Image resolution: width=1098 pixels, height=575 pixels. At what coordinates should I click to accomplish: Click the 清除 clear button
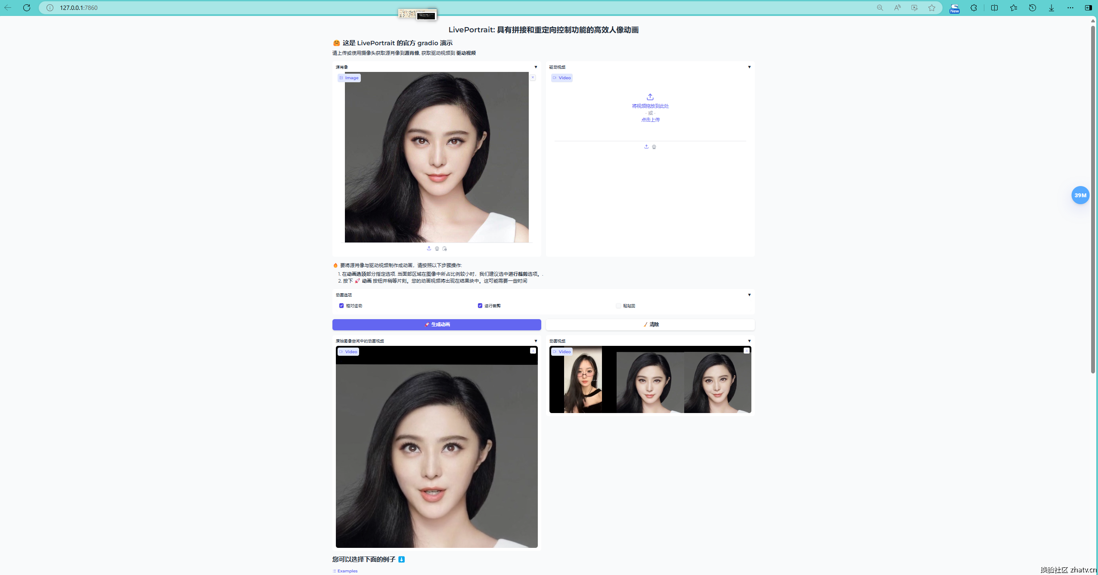point(650,325)
